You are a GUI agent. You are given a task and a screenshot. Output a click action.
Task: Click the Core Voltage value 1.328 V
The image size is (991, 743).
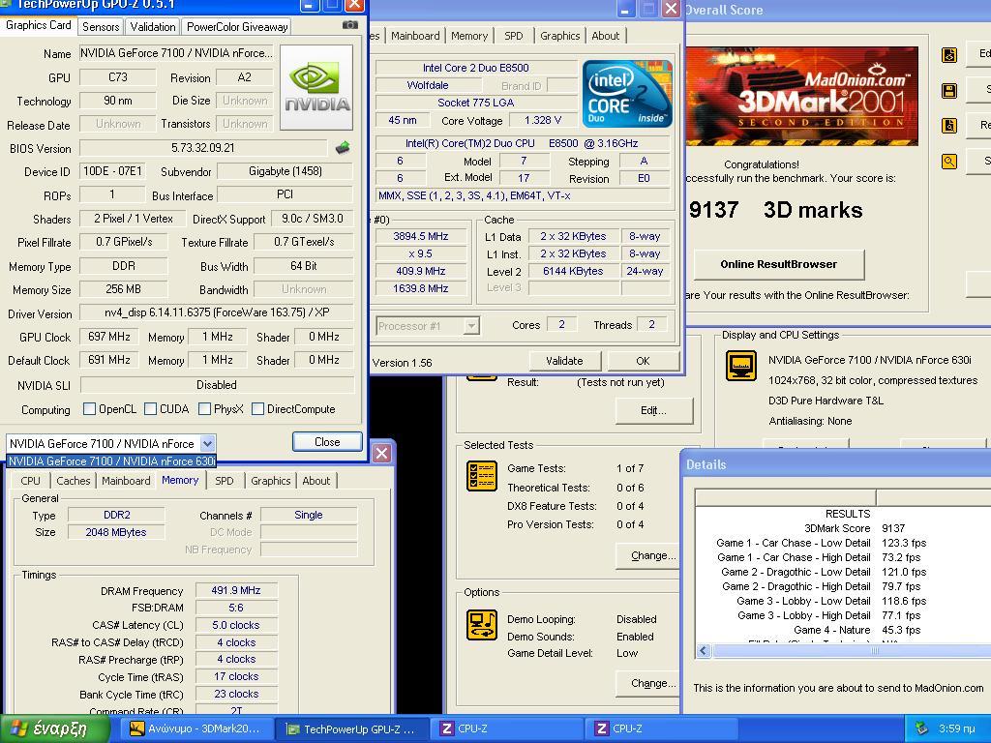click(x=543, y=120)
